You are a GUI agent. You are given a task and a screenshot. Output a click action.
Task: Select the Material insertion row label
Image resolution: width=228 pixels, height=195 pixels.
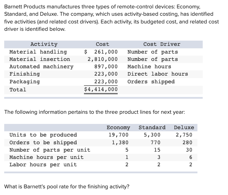pyautogui.click(x=40, y=59)
